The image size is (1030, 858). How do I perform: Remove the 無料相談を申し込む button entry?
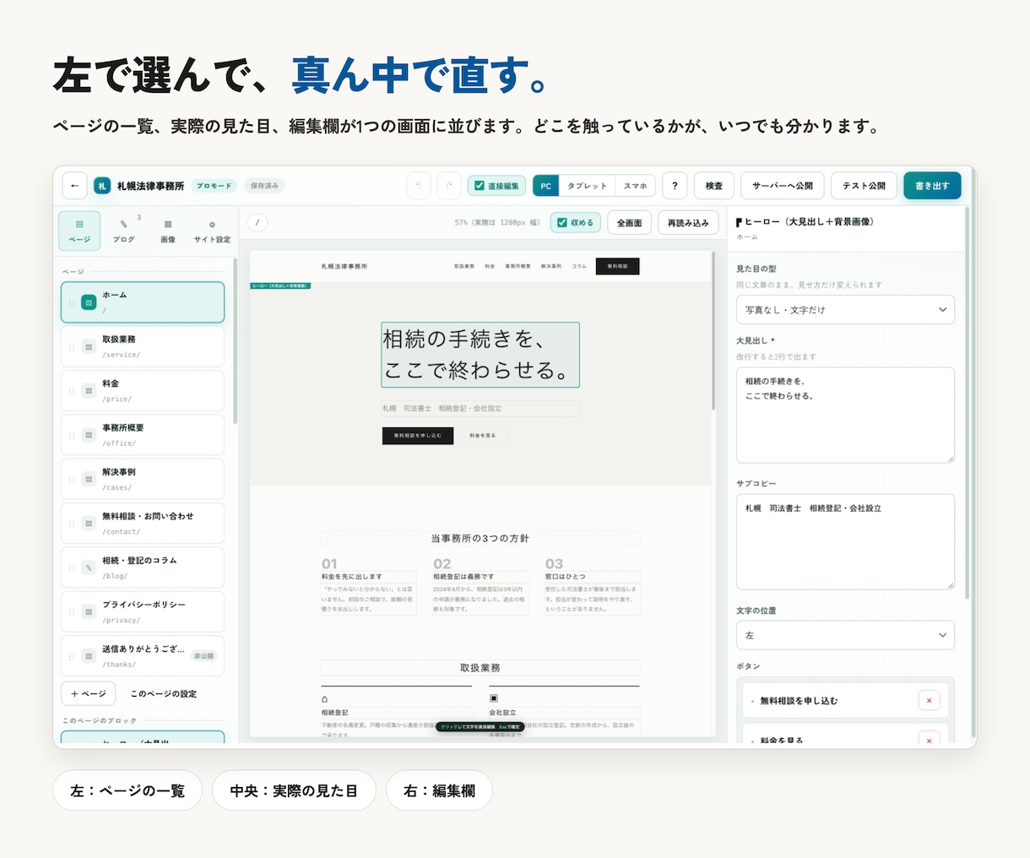click(x=929, y=700)
